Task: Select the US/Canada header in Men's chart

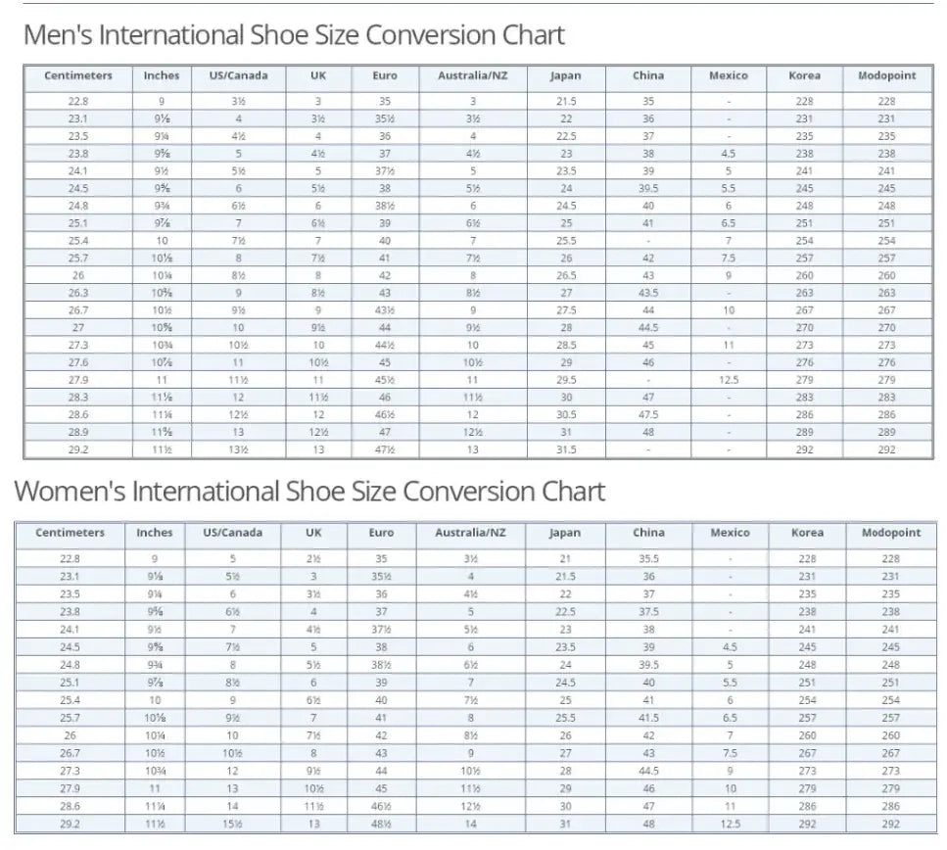Action: (x=238, y=76)
